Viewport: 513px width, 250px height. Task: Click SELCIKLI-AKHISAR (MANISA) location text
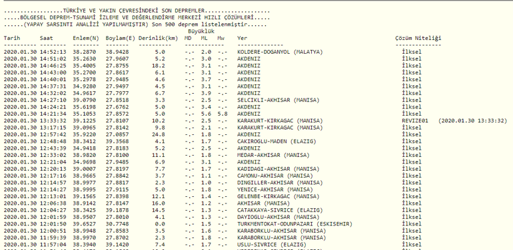pos(278,100)
